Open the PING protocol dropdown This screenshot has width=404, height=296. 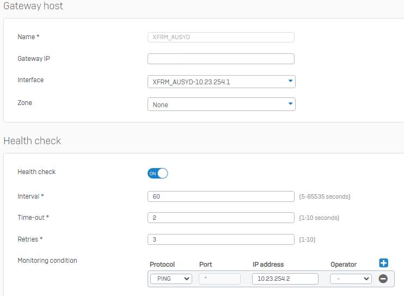171,279
